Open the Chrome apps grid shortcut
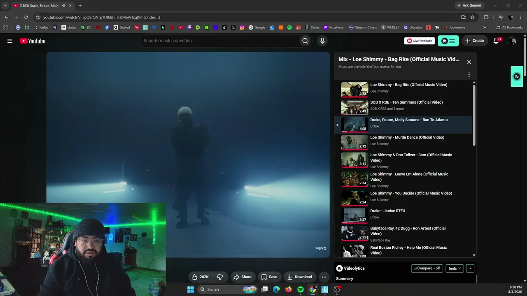This screenshot has width=527, height=296. click(x=5, y=28)
